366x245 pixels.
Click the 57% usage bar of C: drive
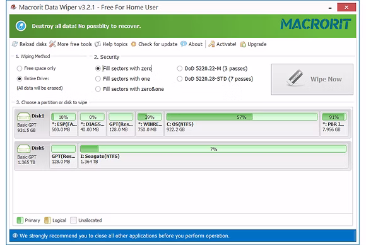coord(242,117)
